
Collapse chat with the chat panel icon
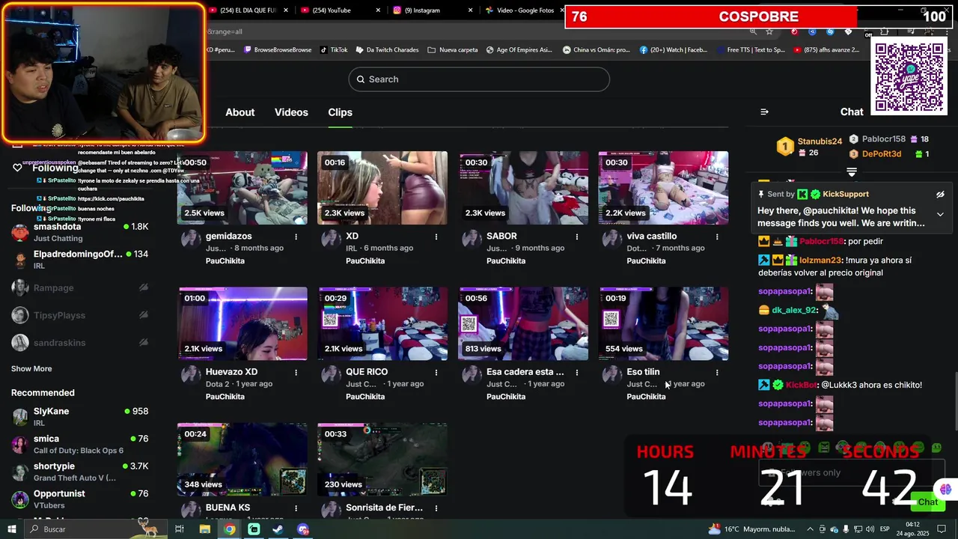click(764, 112)
